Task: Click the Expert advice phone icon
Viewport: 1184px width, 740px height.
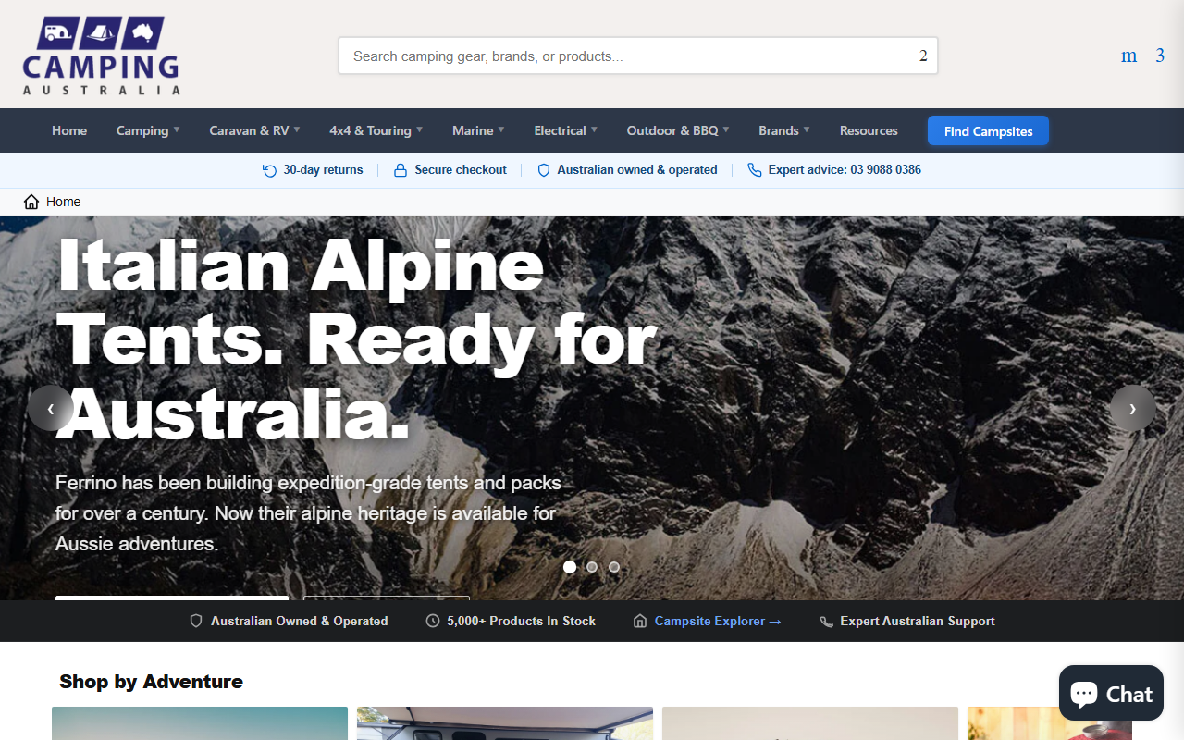Action: pos(755,170)
